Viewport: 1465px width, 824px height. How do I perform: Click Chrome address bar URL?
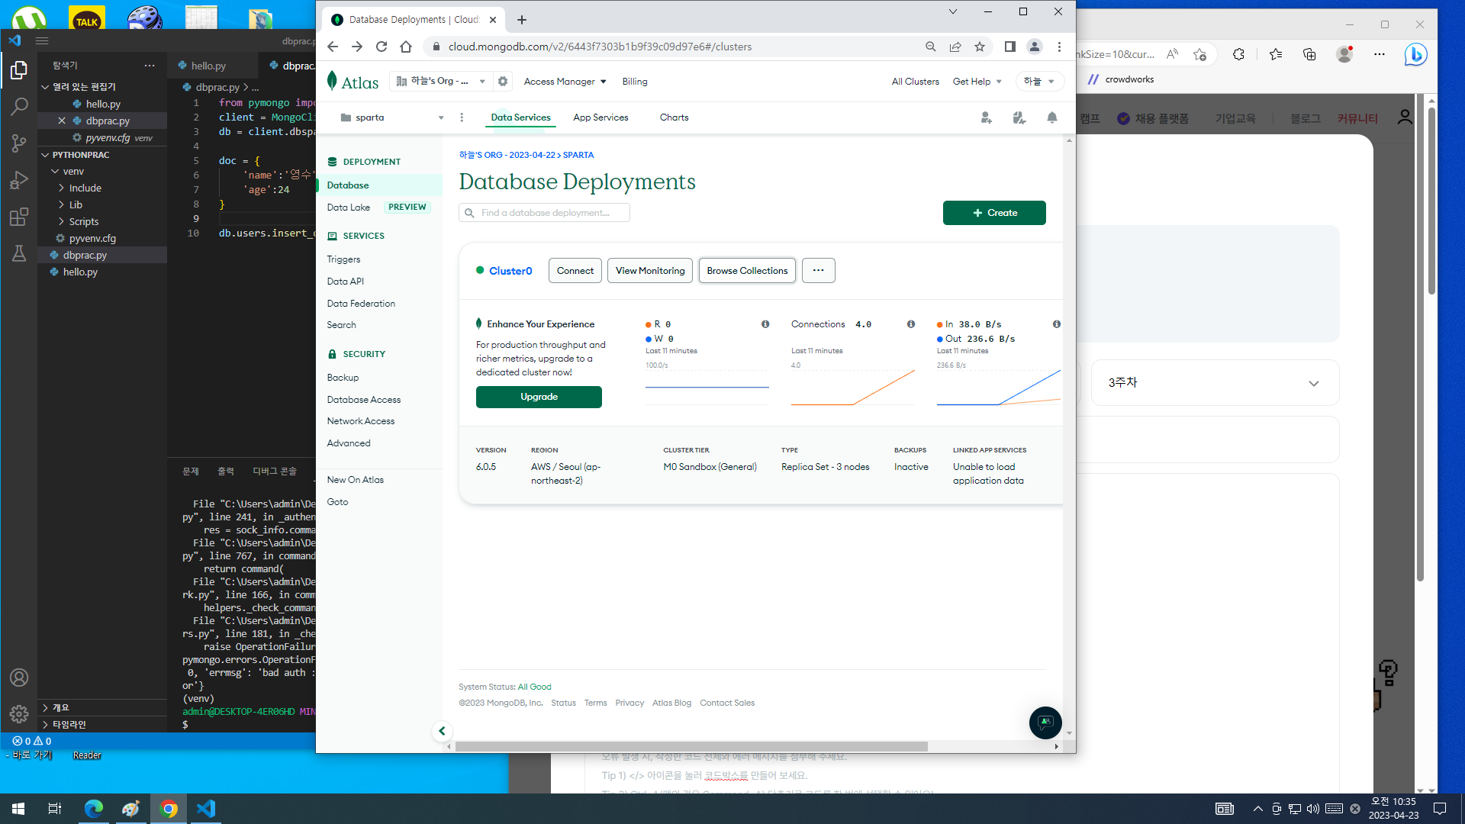pos(600,47)
